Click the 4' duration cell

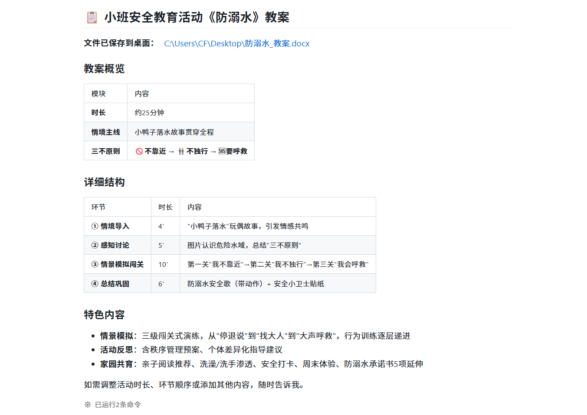[165, 226]
